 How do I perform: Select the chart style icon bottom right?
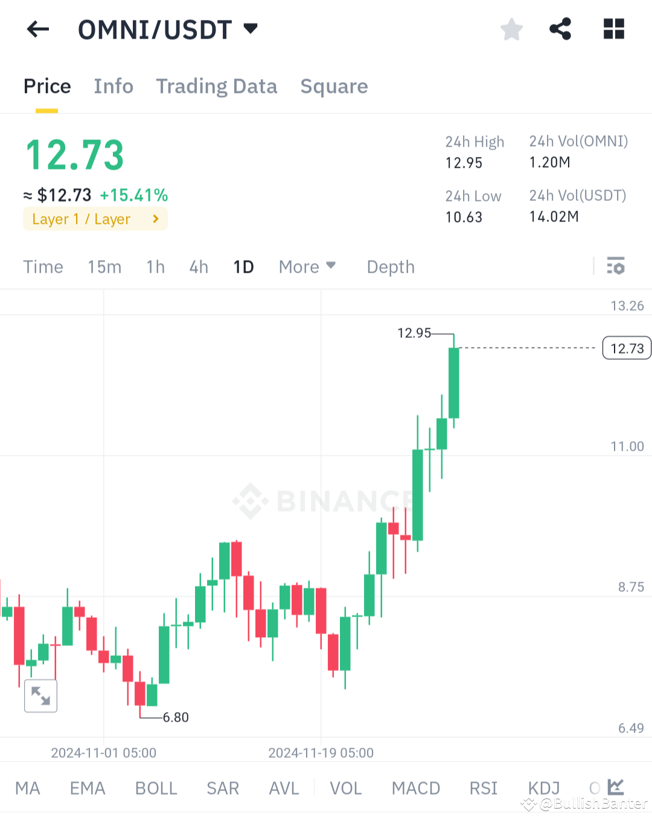(x=616, y=787)
